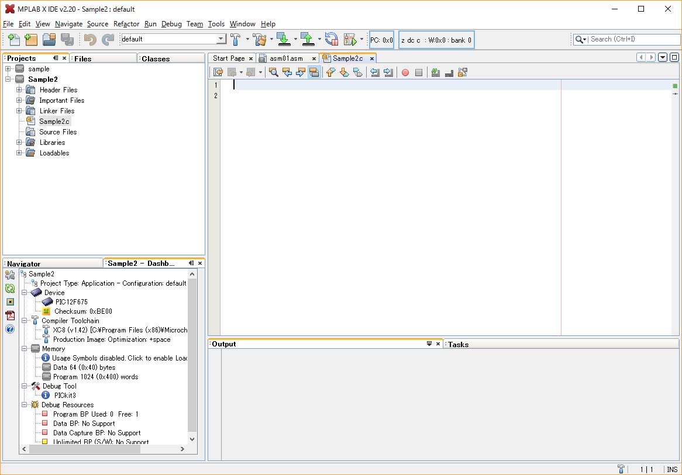This screenshot has height=475, width=682.
Task: Click the Redo arrow icon
Action: click(108, 40)
